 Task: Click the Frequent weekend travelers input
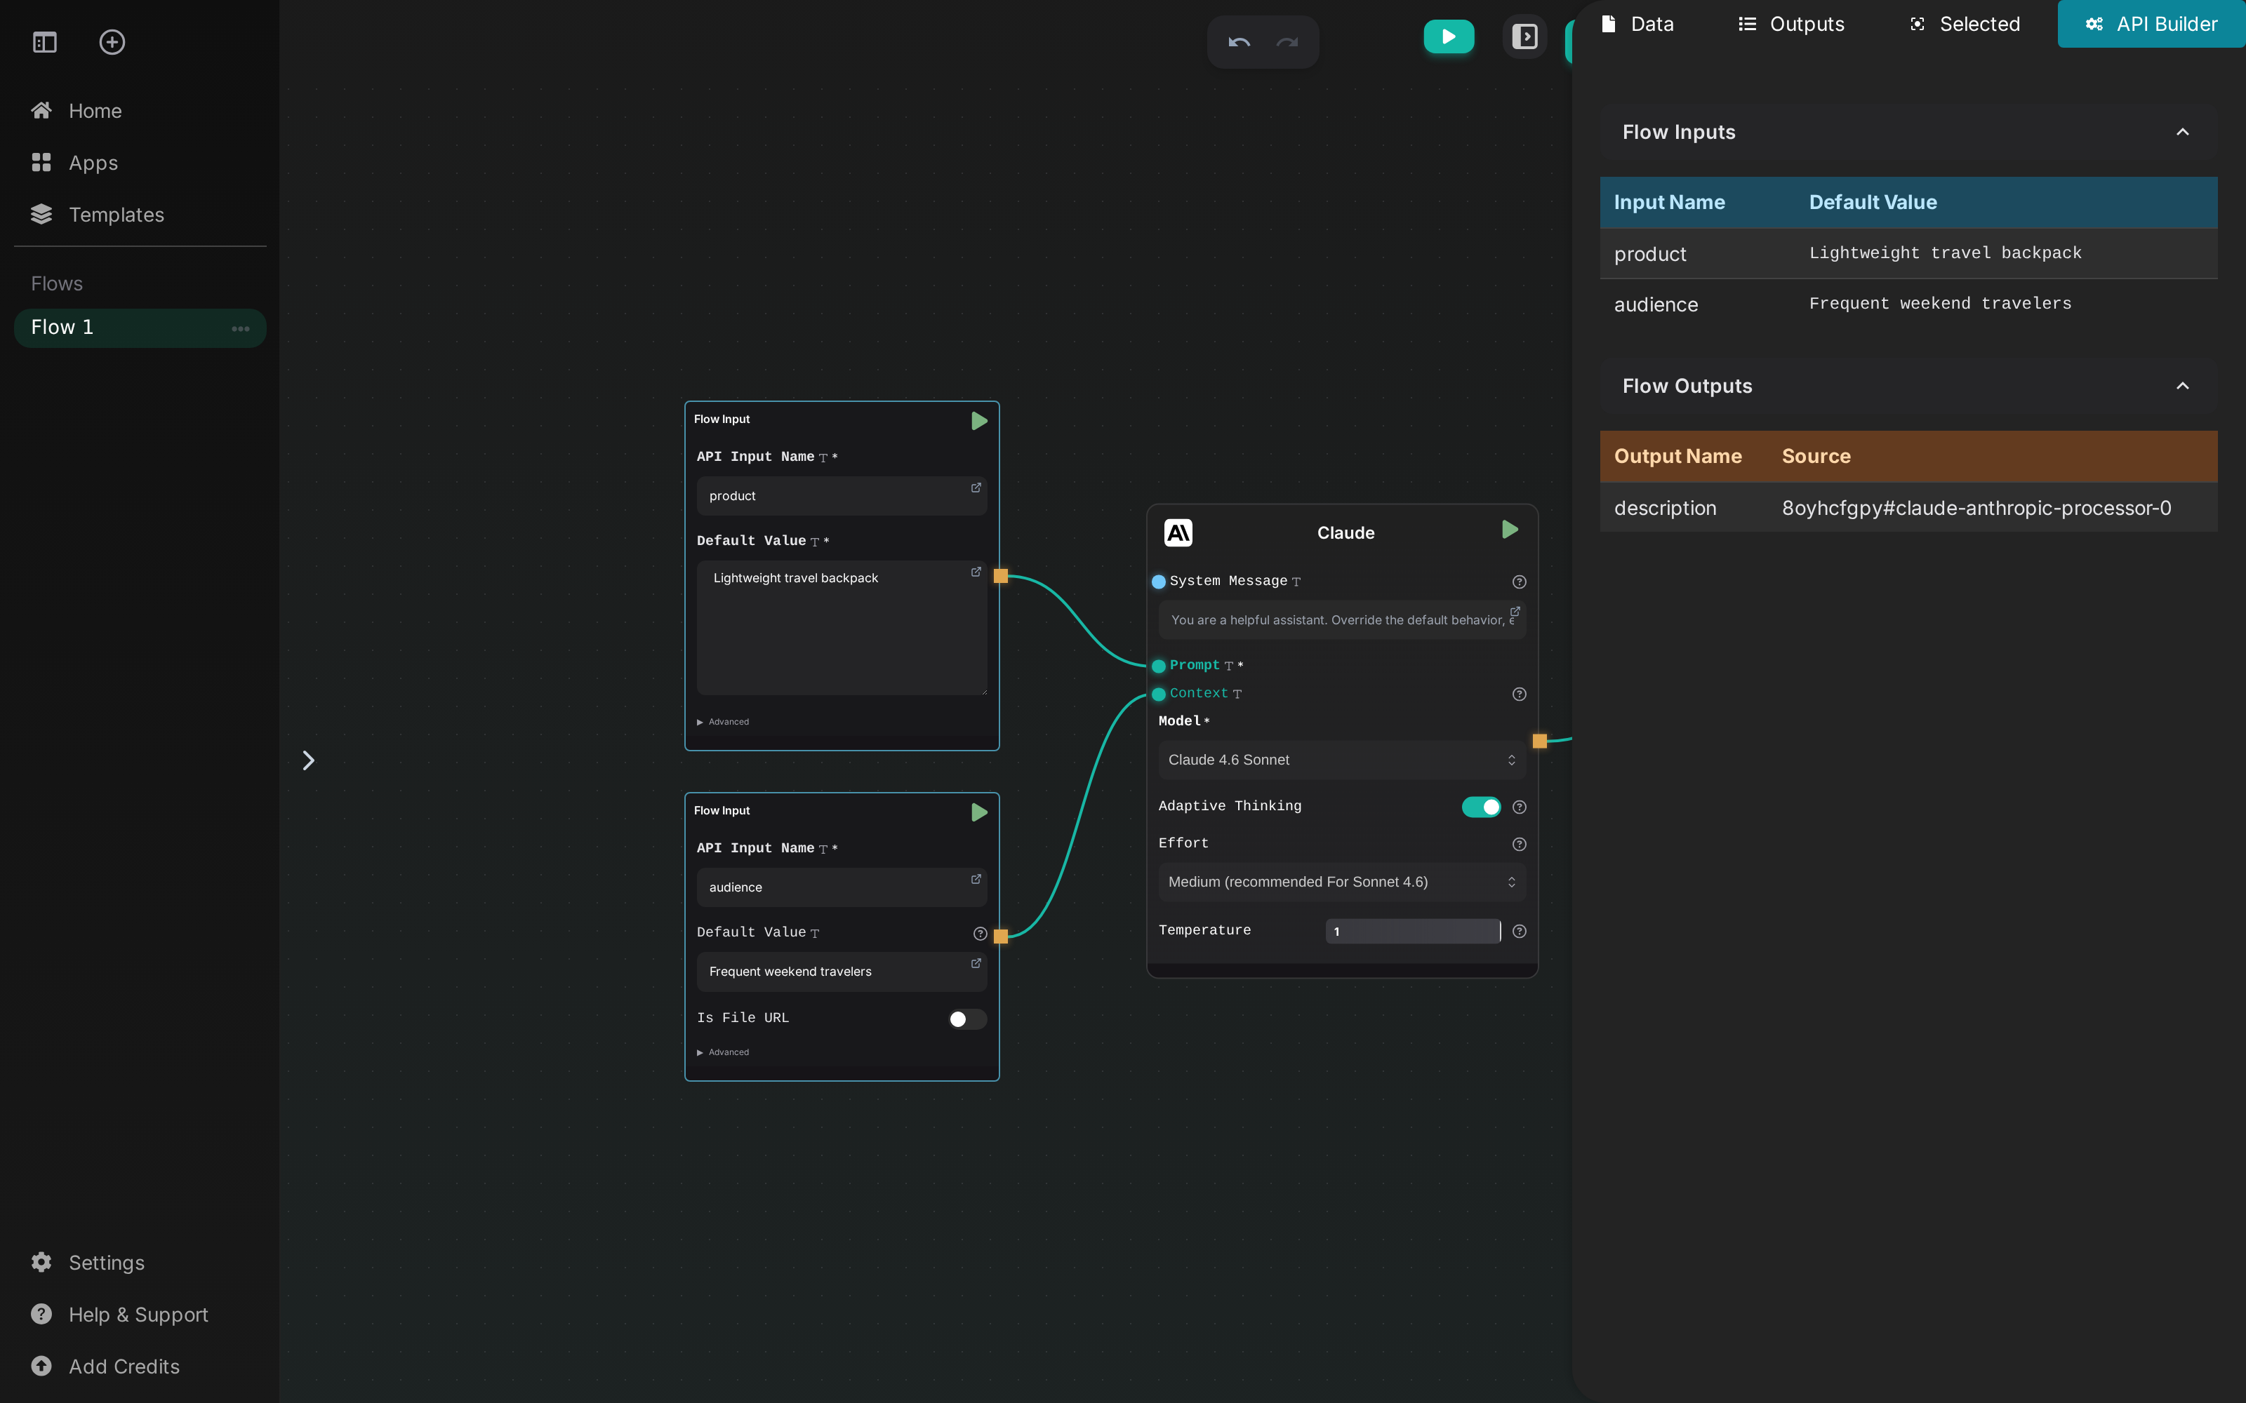(x=842, y=972)
